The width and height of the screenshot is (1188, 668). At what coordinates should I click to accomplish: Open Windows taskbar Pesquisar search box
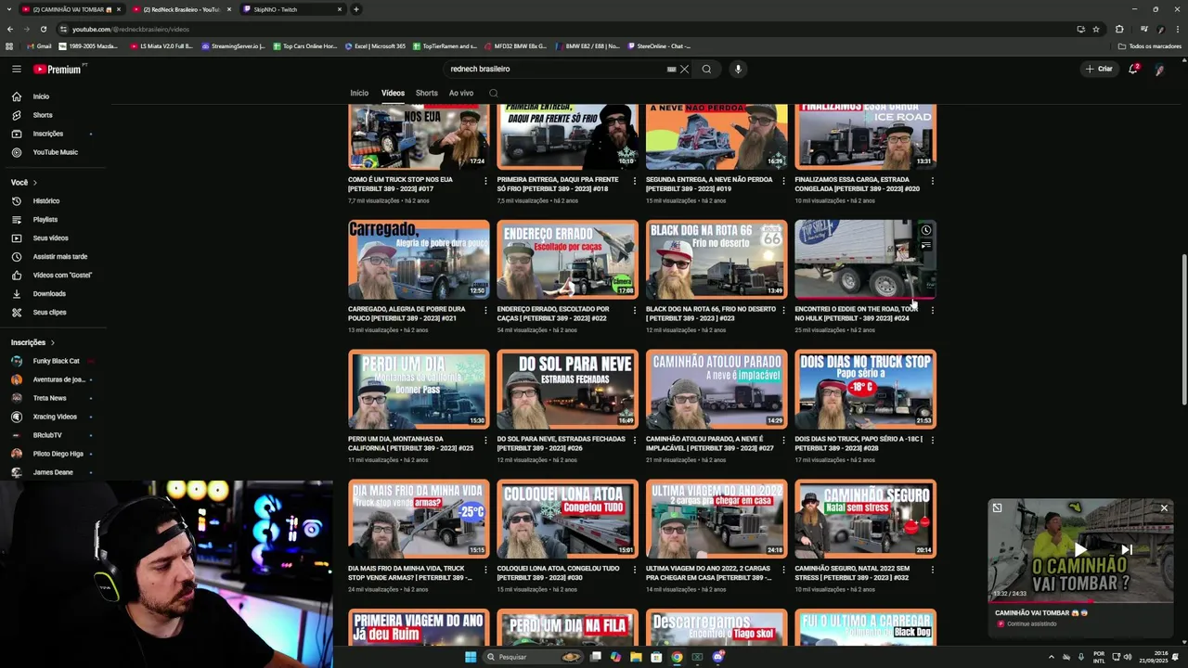(535, 657)
